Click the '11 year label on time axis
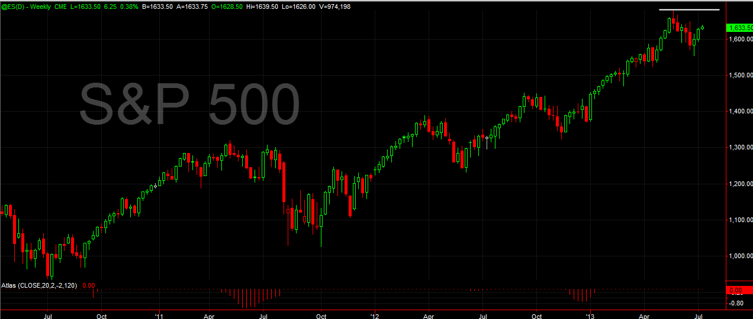Screen dimensions: 753x319 point(159,315)
